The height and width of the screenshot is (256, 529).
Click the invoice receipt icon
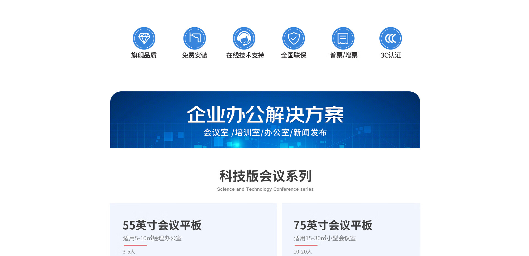(x=343, y=38)
